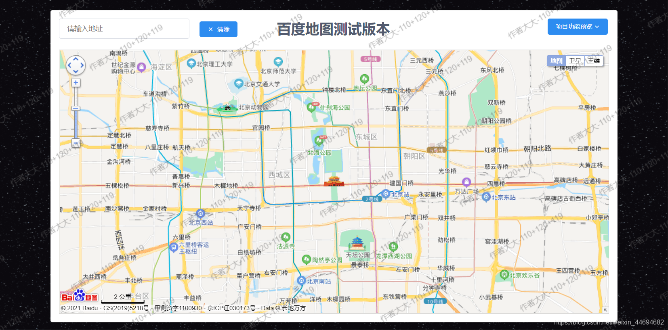Screen dimensions: 668x330
Task: Click the blog.csdn.net source URL
Action: pyautogui.click(x=609, y=322)
